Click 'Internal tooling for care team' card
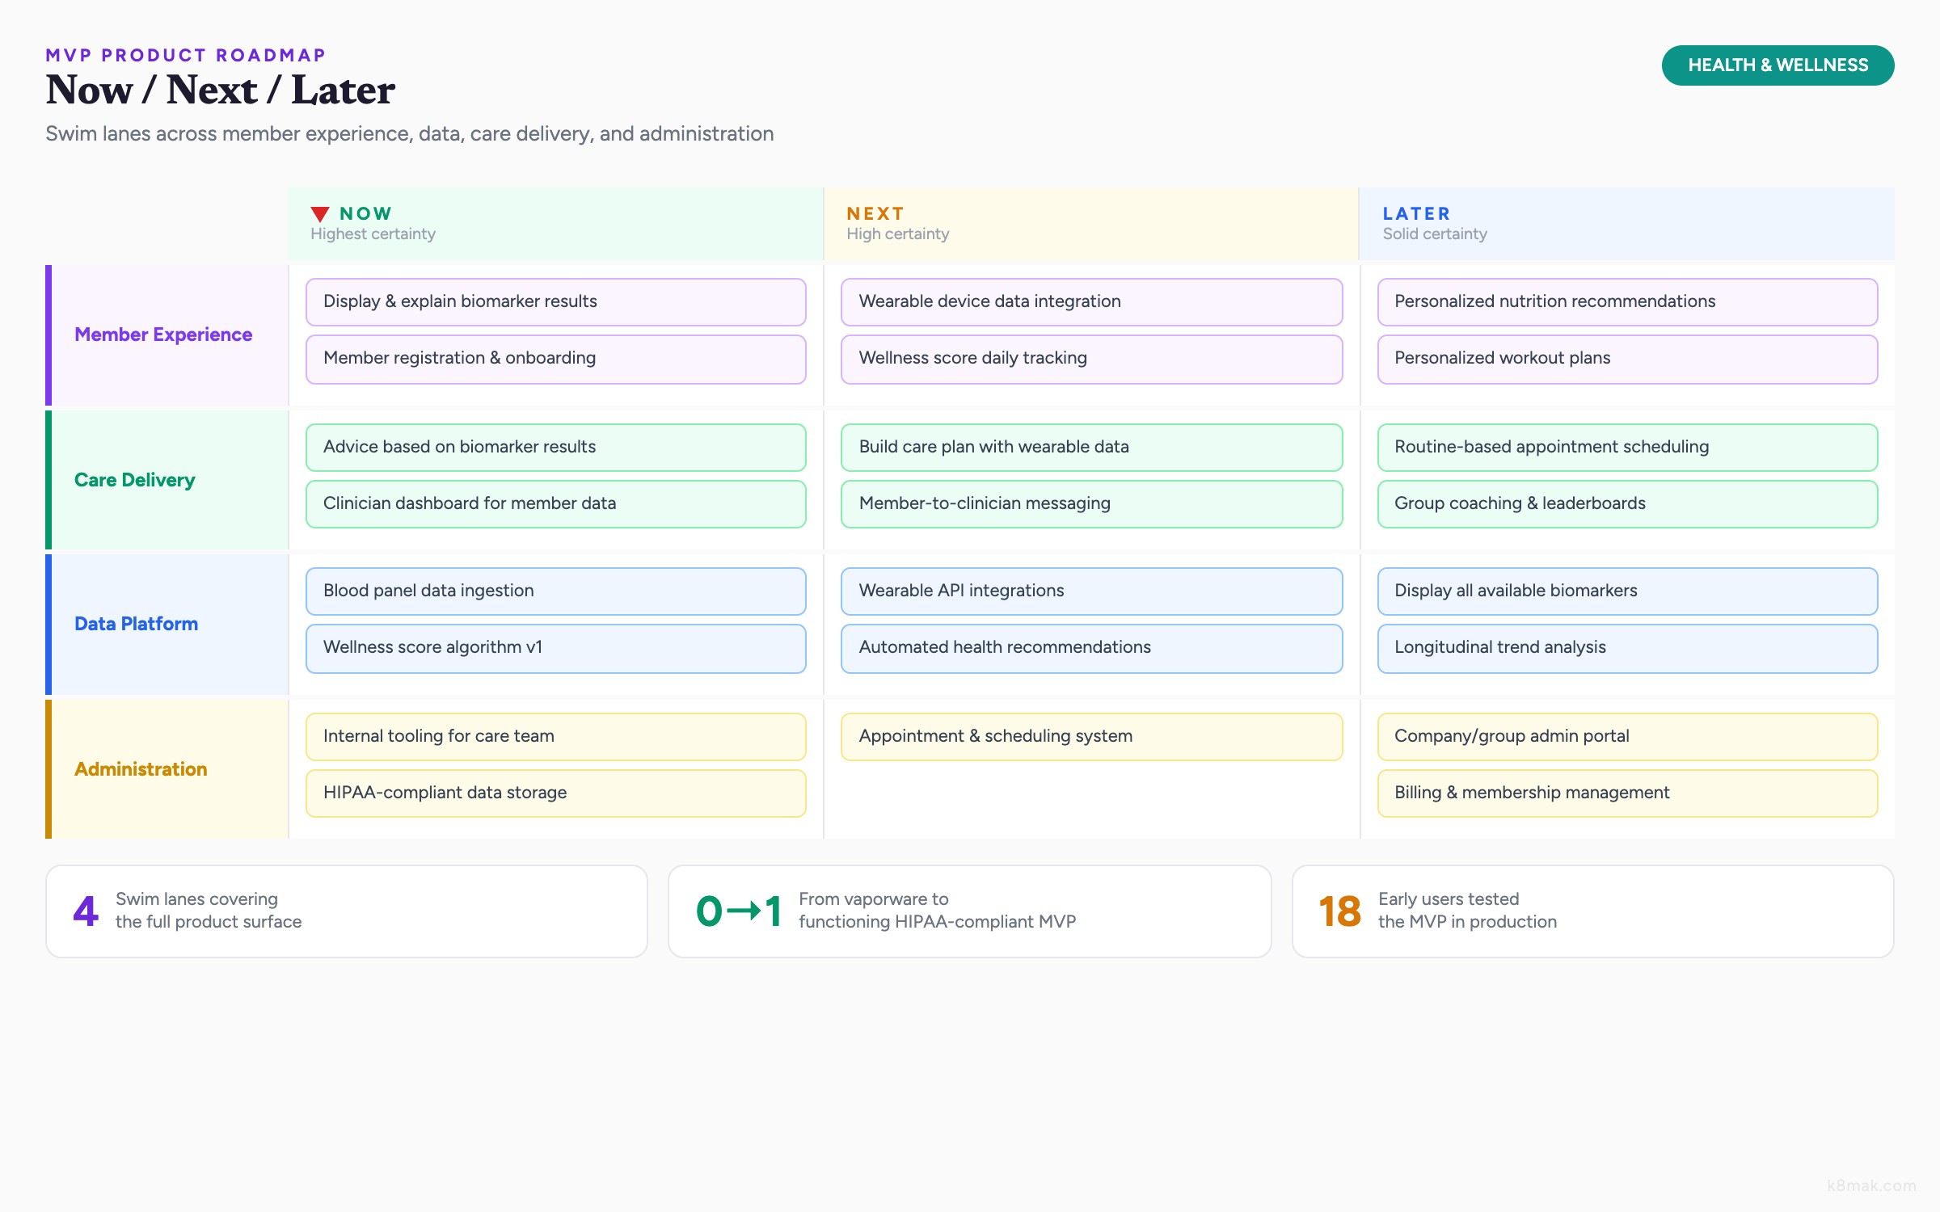1940x1212 pixels. [556, 737]
